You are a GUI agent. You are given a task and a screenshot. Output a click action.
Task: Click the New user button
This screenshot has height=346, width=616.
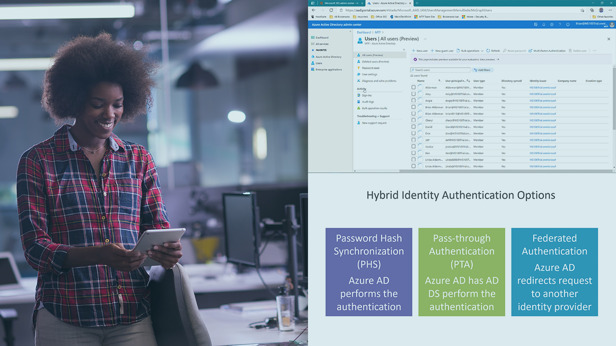[x=420, y=50]
